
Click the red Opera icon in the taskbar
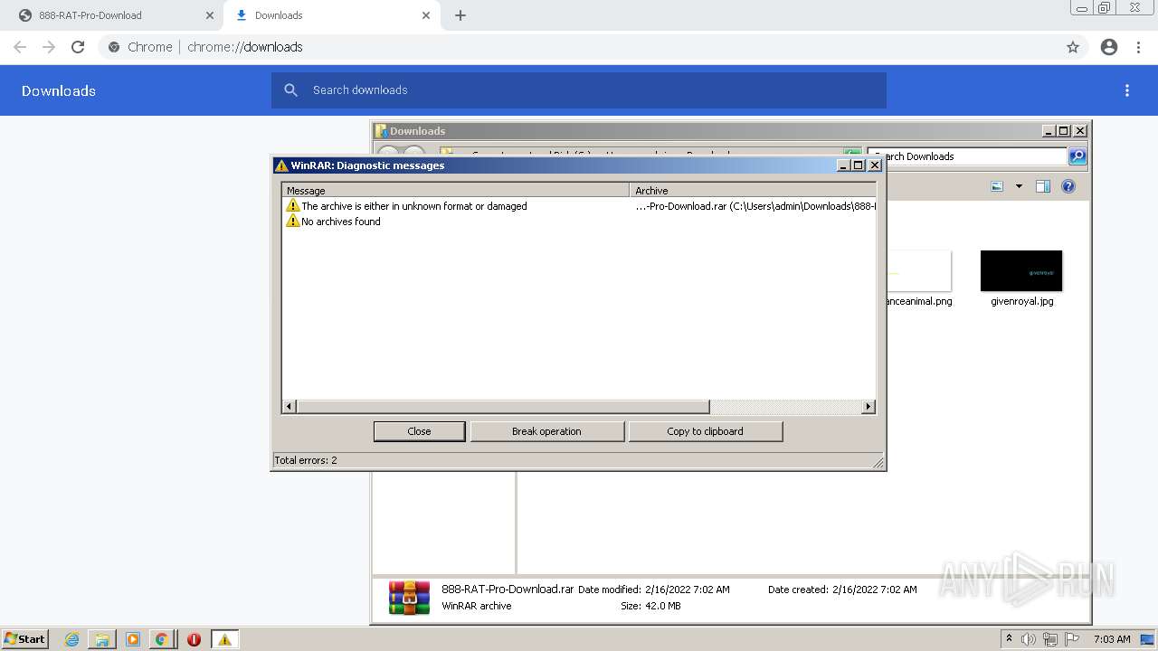tap(194, 639)
